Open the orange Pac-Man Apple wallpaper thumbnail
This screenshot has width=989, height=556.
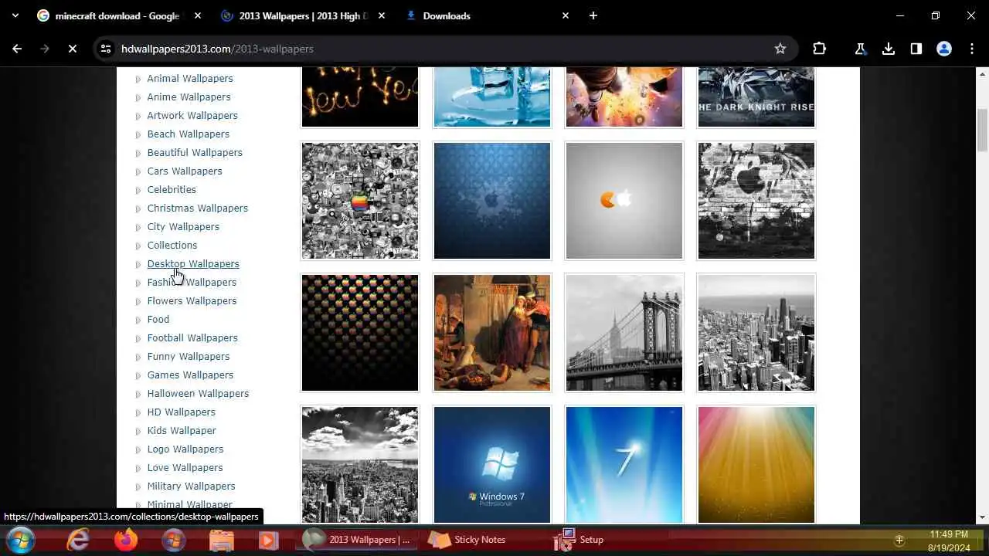click(624, 201)
